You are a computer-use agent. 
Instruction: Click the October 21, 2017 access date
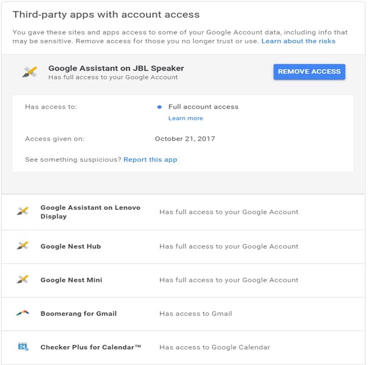185,139
